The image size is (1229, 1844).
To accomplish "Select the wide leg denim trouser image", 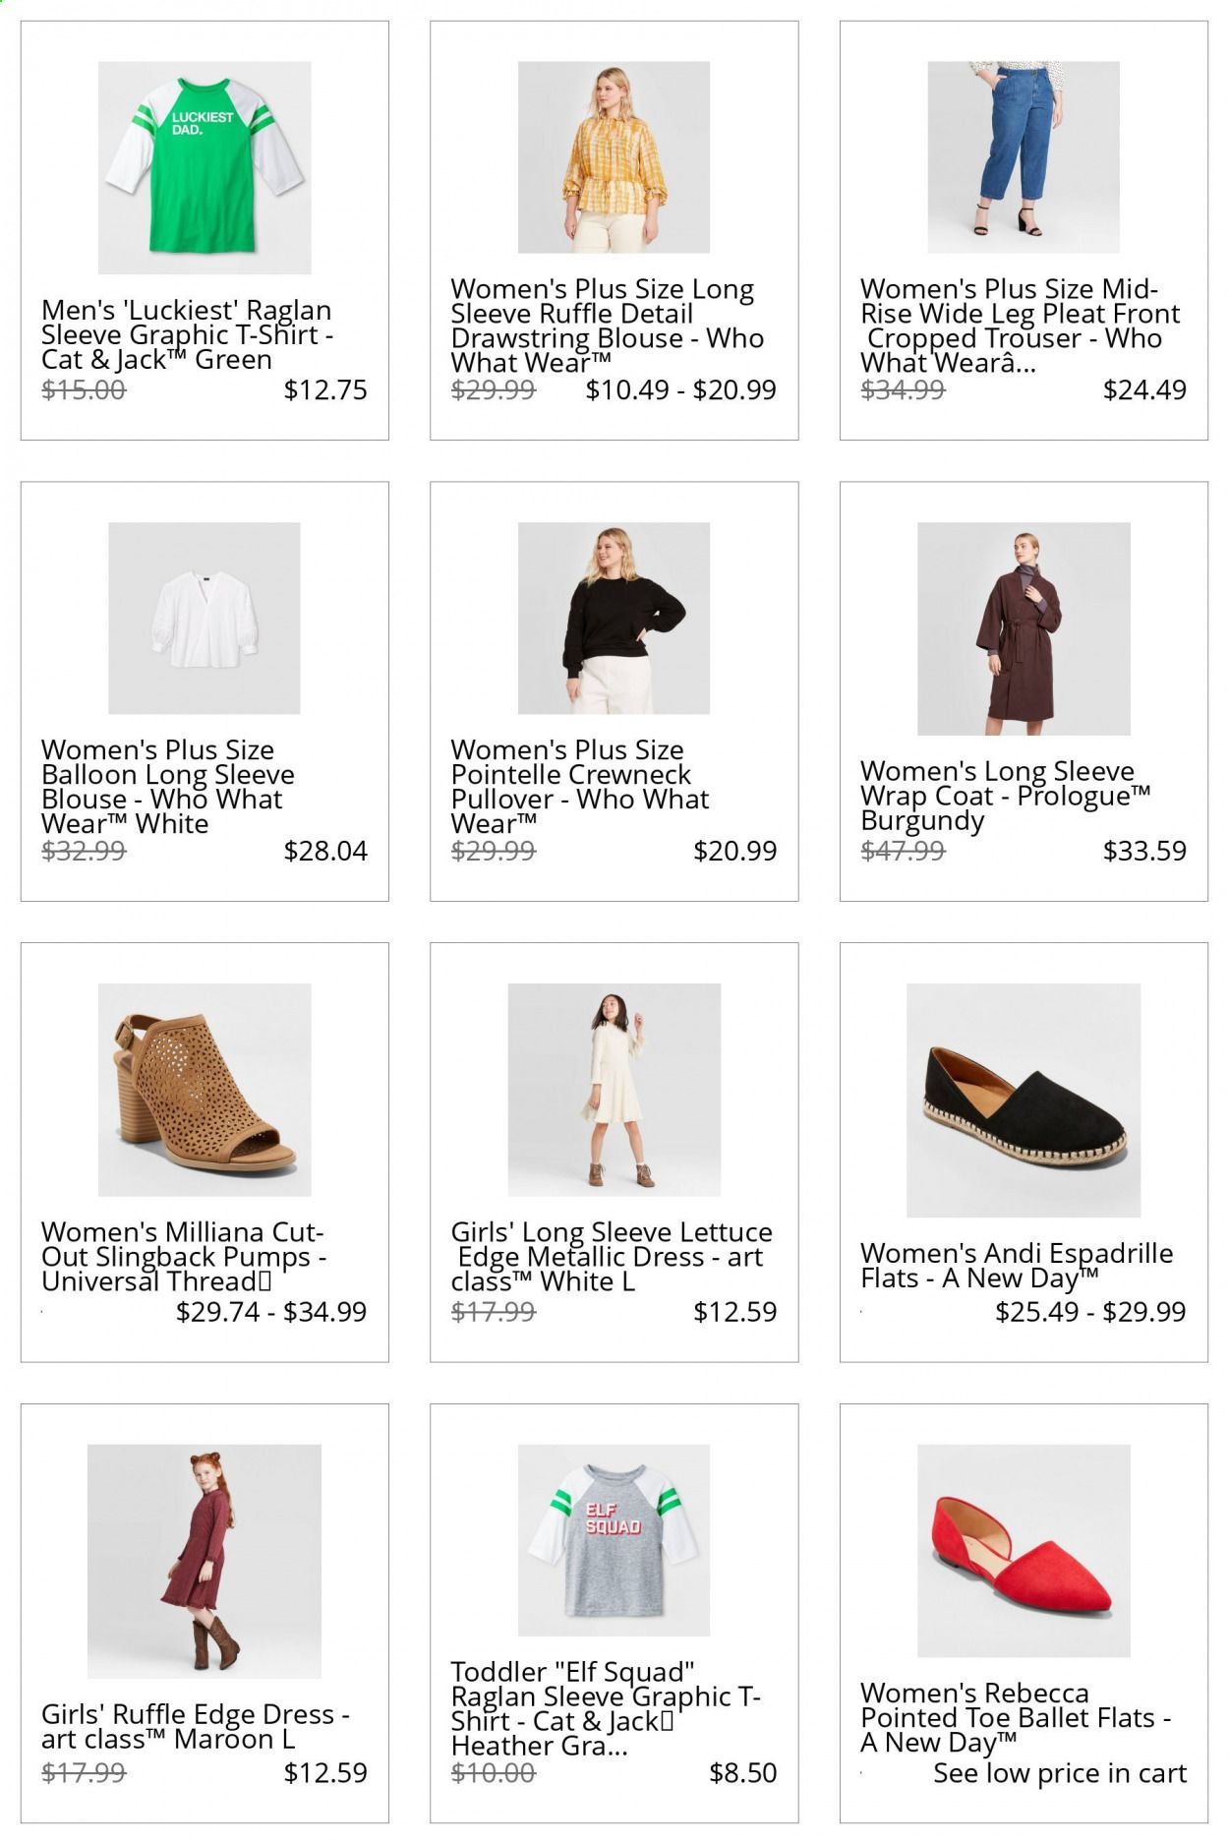I will (1024, 157).
